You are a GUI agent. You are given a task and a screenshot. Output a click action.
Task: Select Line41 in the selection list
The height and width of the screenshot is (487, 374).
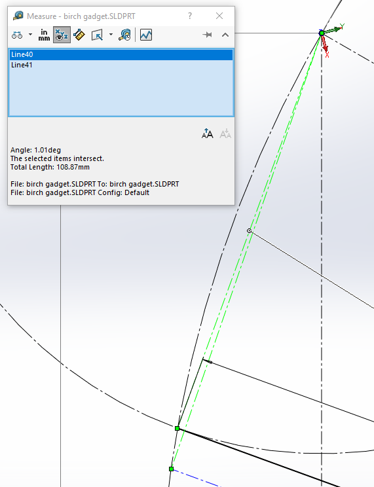pos(121,65)
